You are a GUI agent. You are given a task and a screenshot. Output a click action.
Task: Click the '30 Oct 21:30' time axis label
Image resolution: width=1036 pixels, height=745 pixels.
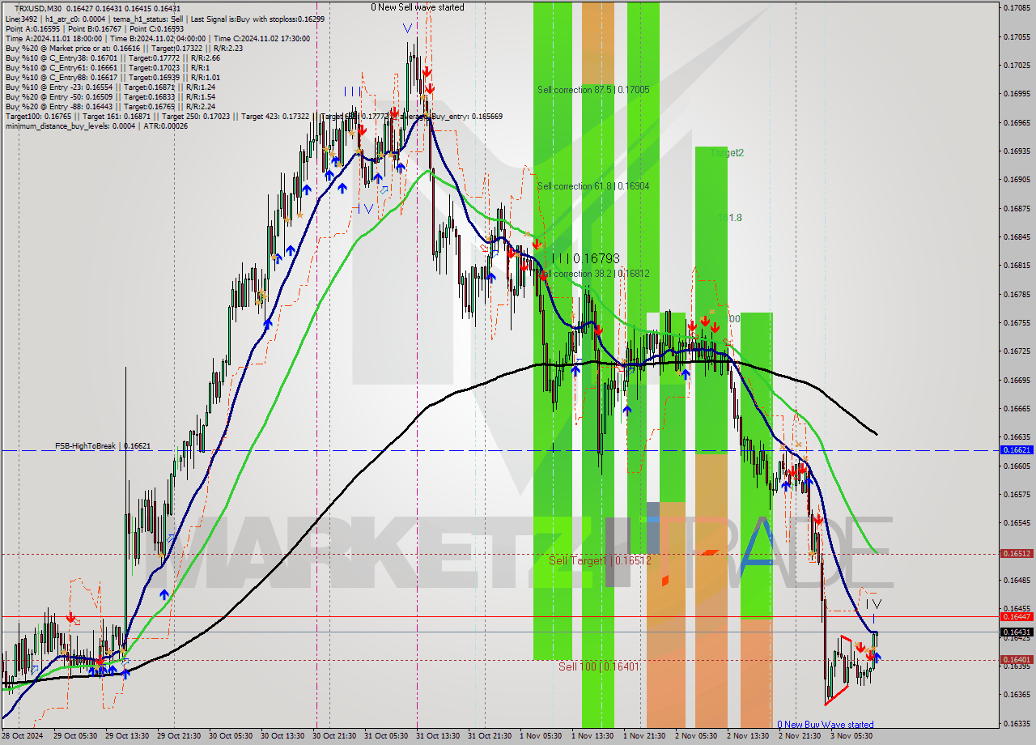[334, 736]
